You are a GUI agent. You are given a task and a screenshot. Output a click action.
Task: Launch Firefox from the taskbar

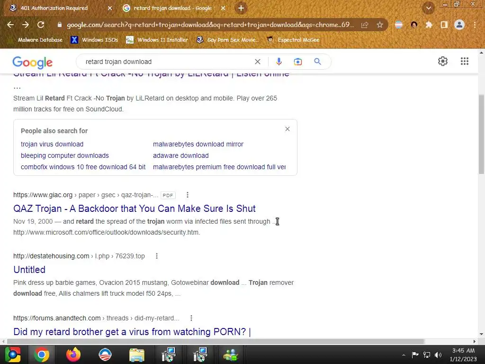click(73, 355)
